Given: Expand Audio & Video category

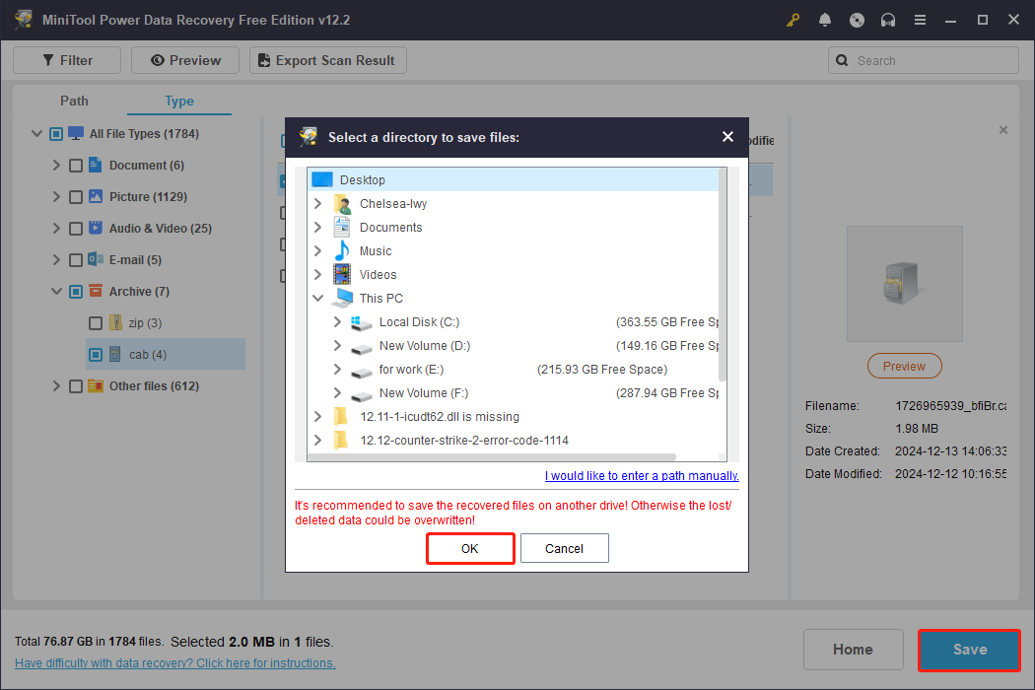Looking at the screenshot, I should [56, 228].
